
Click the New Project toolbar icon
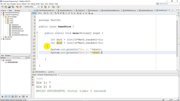6,7
